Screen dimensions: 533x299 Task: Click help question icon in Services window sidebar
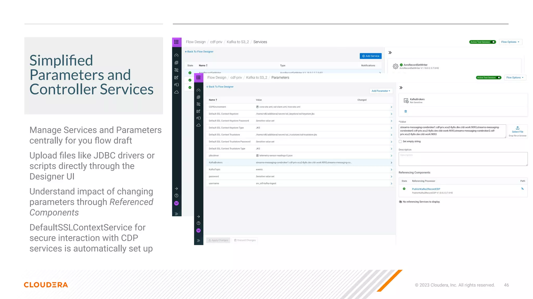click(176, 196)
